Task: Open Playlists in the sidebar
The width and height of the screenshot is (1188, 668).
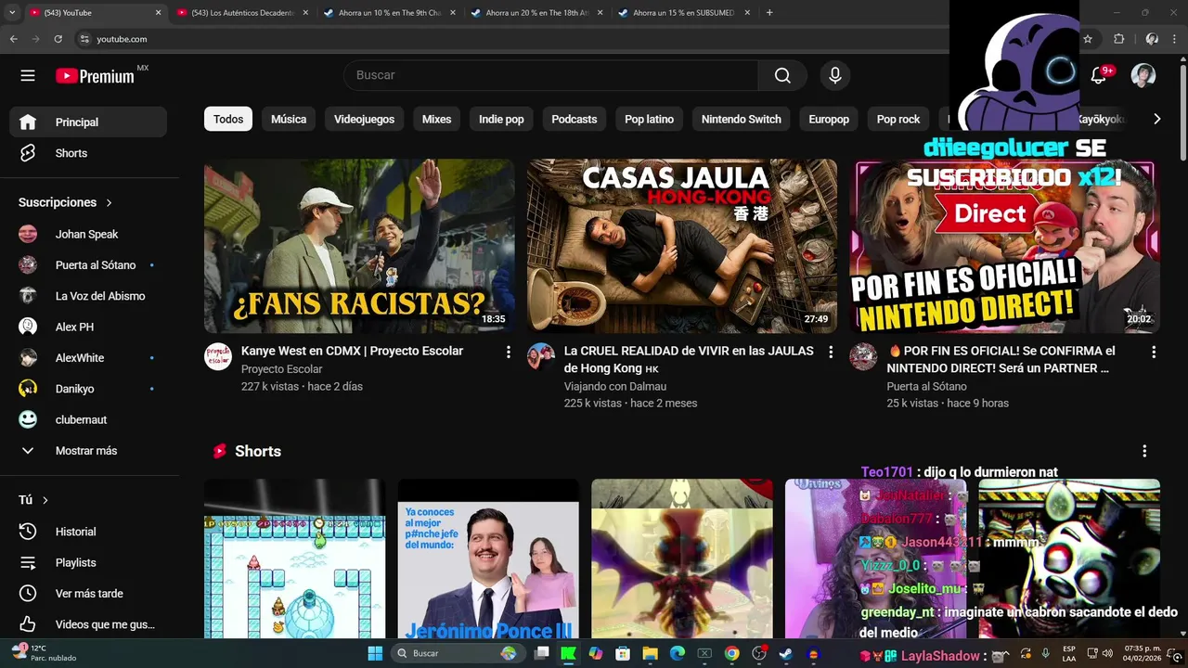Action: 88,562
